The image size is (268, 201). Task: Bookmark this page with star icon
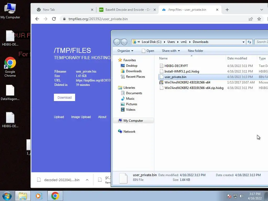pyautogui.click(x=259, y=19)
